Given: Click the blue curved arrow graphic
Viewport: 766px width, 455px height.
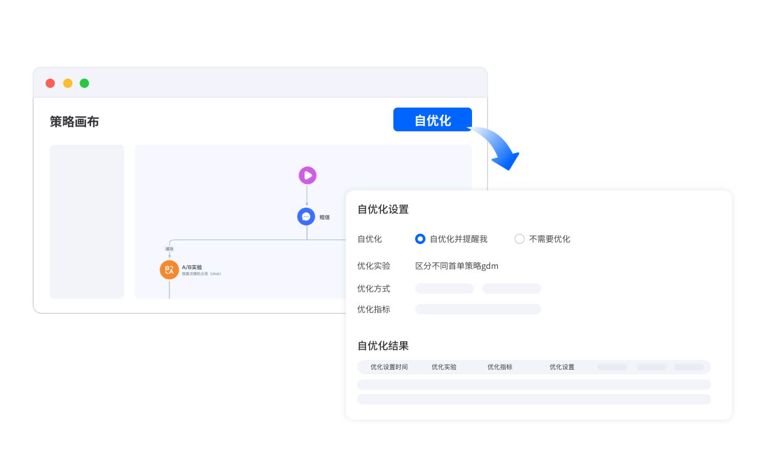Looking at the screenshot, I should (499, 148).
